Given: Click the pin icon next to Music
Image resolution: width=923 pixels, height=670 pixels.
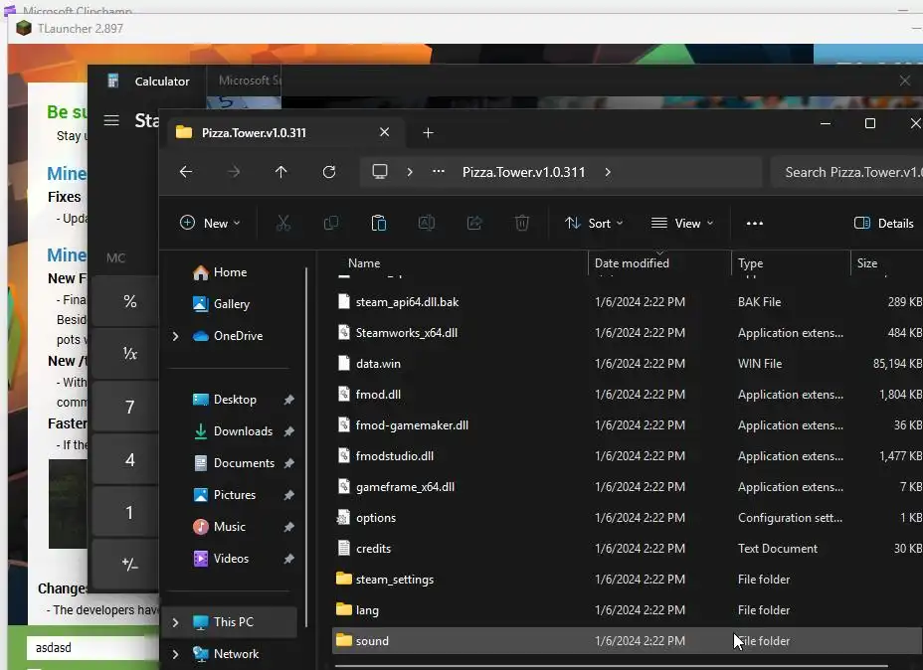Looking at the screenshot, I should click(x=288, y=527).
